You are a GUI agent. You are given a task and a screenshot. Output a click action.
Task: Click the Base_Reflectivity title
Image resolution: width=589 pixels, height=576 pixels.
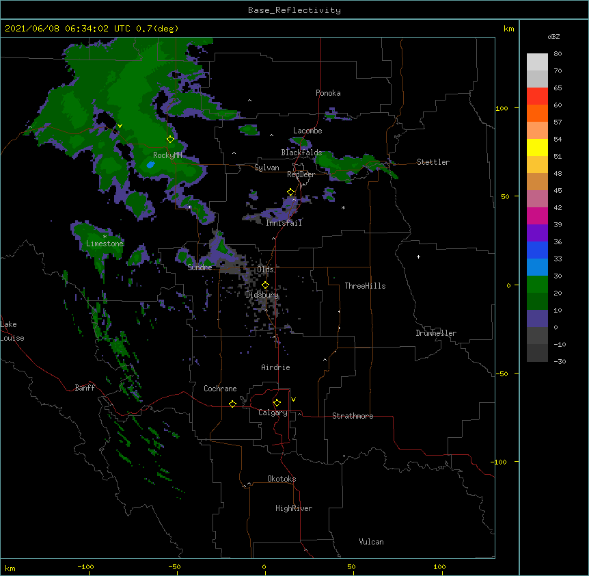point(294,10)
